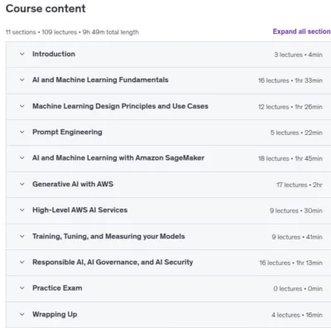The width and height of the screenshot is (331, 328).
Task: Click the 17 lectures 2hr label
Action: (300, 185)
